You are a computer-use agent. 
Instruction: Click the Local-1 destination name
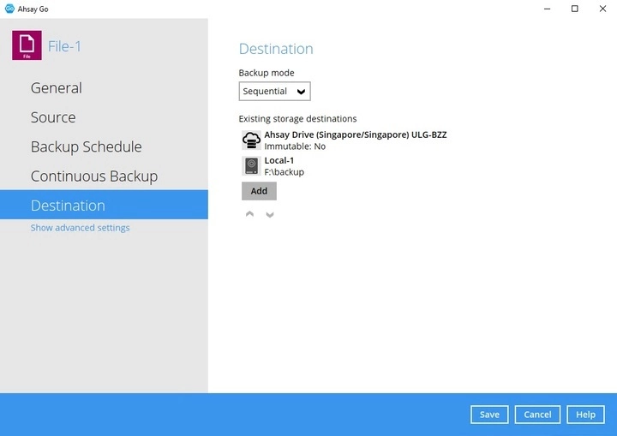[279, 160]
